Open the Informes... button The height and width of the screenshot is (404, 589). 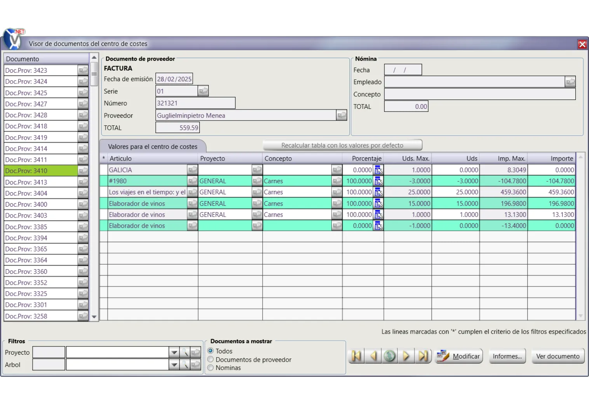[x=507, y=356]
